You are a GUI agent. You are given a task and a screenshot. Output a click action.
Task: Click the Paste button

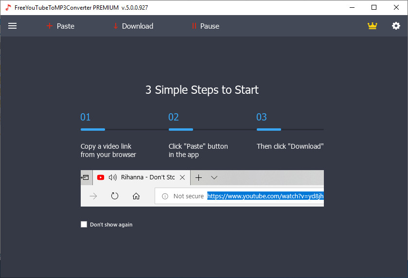click(60, 26)
